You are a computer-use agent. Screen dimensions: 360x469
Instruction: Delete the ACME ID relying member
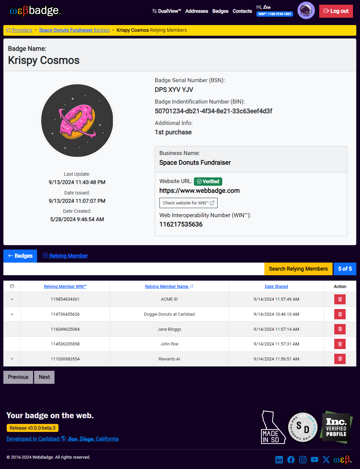click(340, 299)
